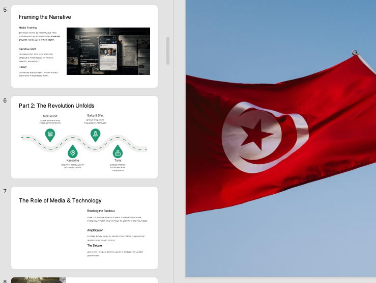Click slide number 6 label
The height and width of the screenshot is (283, 376).
click(5, 100)
